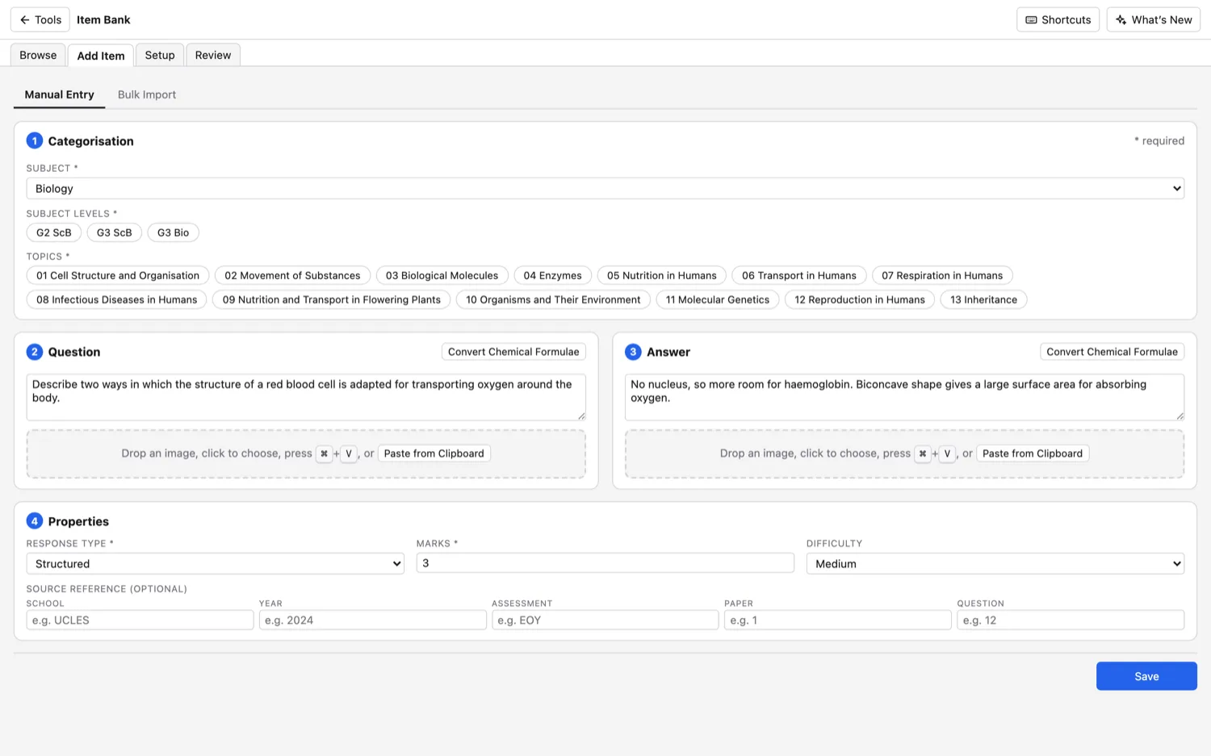Viewport: 1211px width, 756px height.
Task: Select topic 04 Enzymes
Action: click(552, 275)
